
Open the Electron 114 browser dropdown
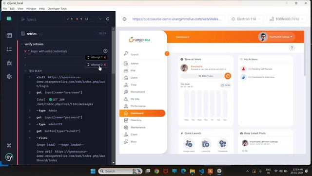(246, 19)
